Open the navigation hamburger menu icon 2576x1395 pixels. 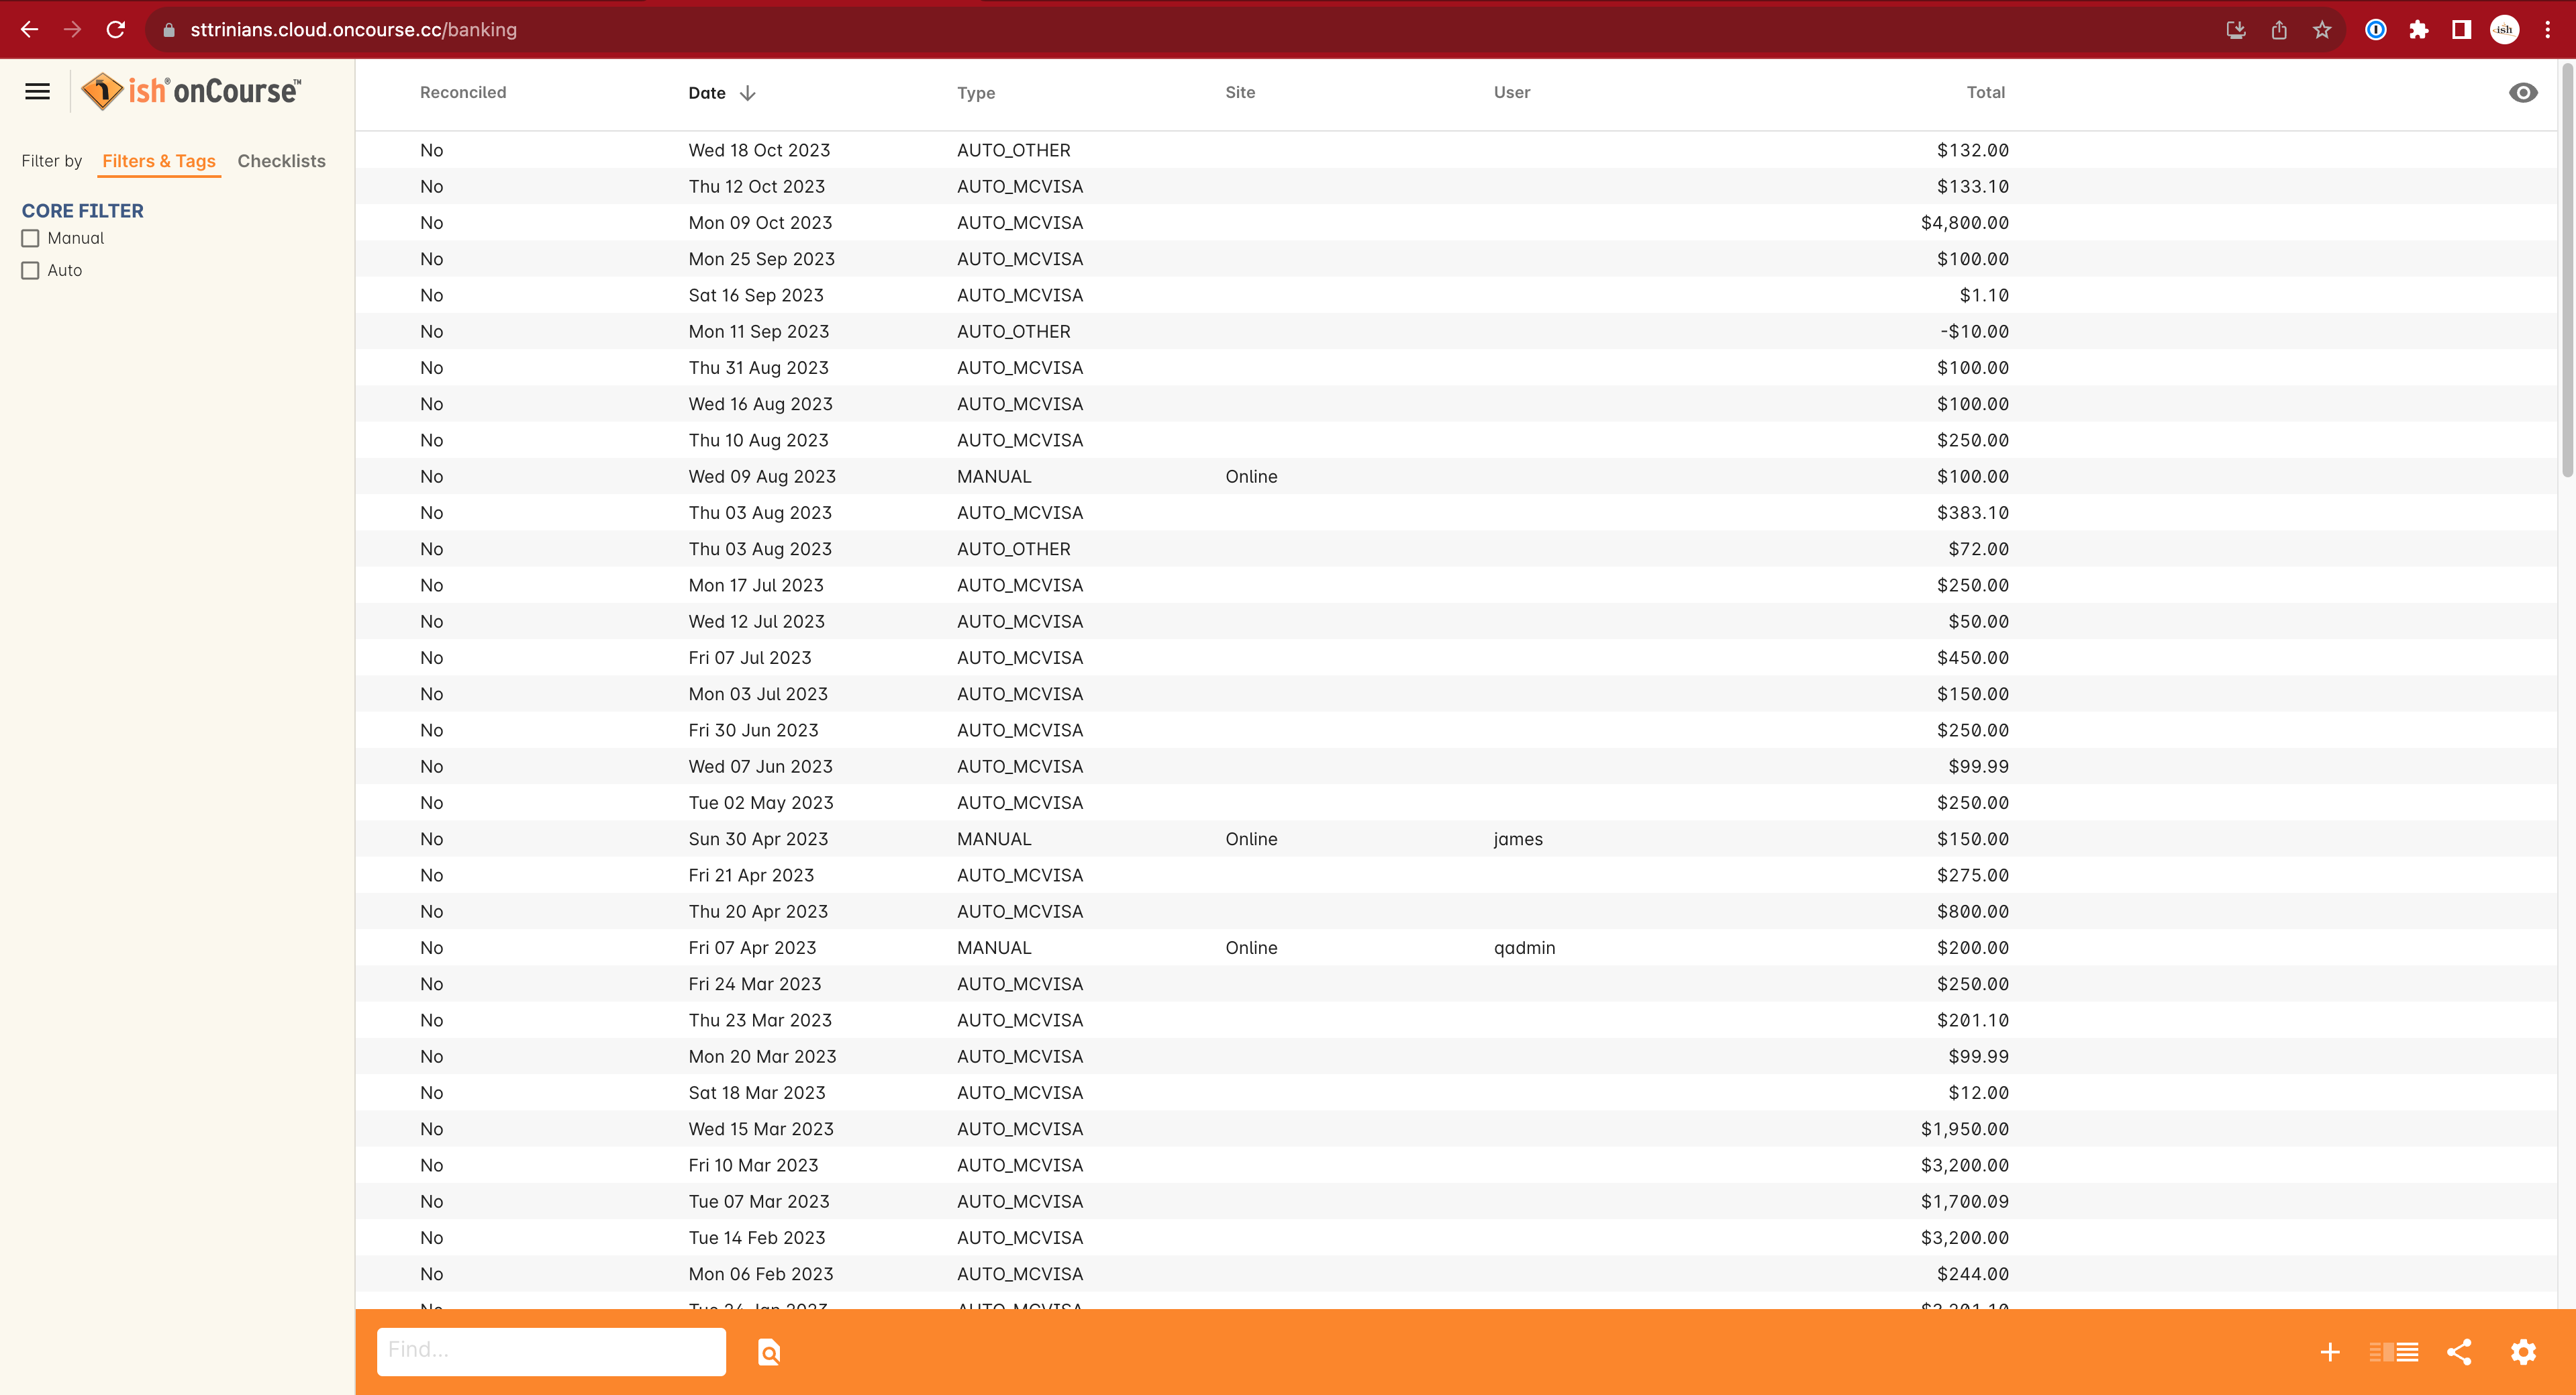point(38,93)
